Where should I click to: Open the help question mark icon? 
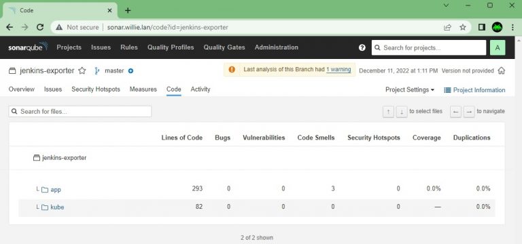[362, 47]
